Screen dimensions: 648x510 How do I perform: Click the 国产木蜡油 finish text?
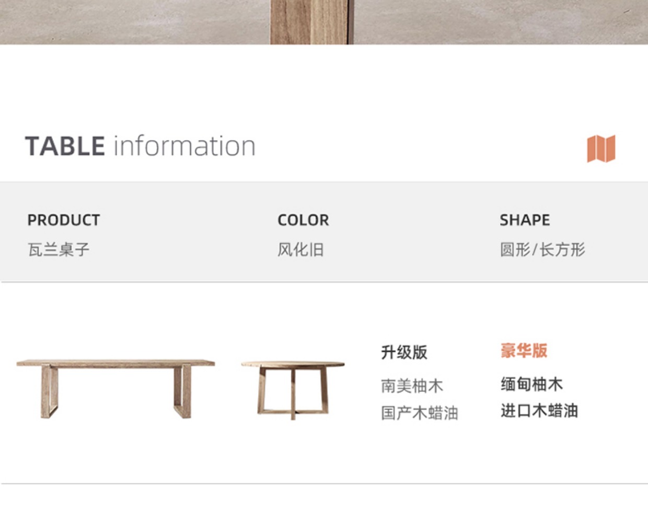pos(419,413)
